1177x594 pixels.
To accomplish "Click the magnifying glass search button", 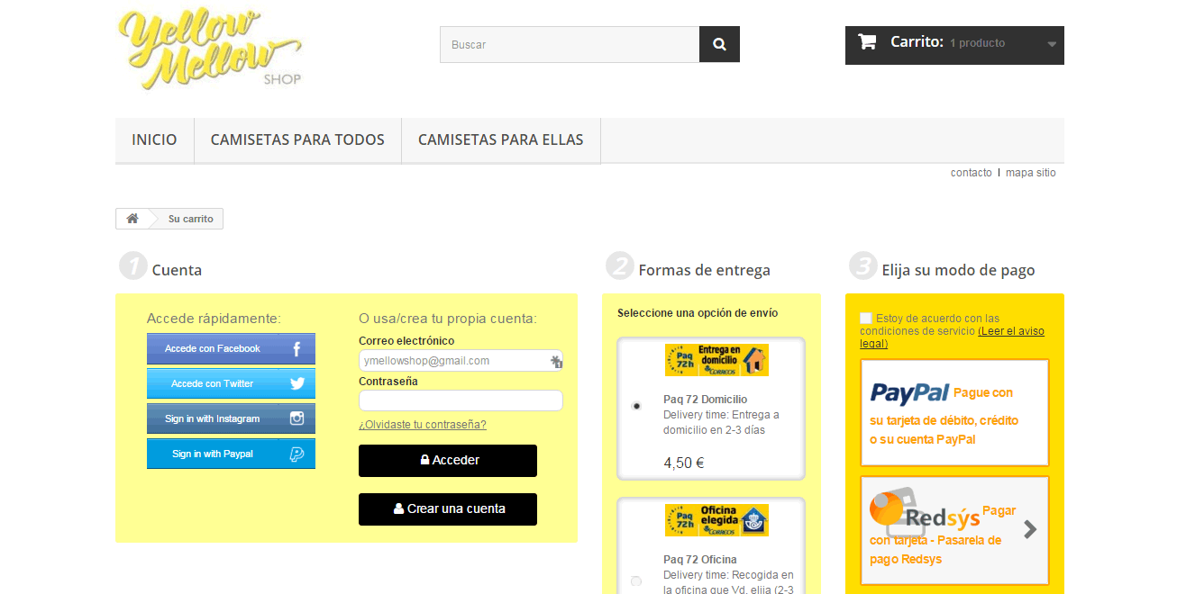I will [x=719, y=44].
